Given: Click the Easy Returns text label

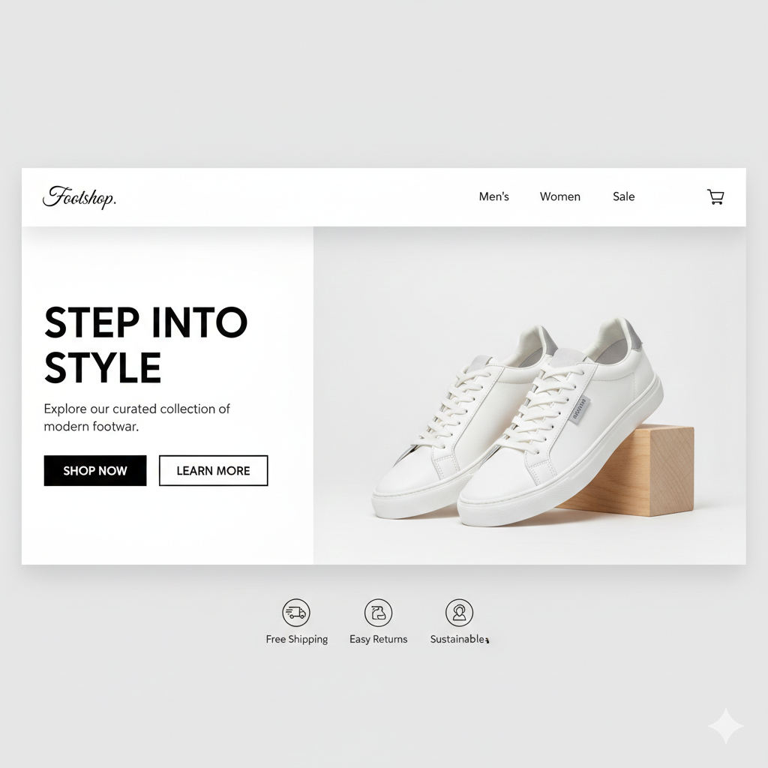Looking at the screenshot, I should (x=378, y=639).
